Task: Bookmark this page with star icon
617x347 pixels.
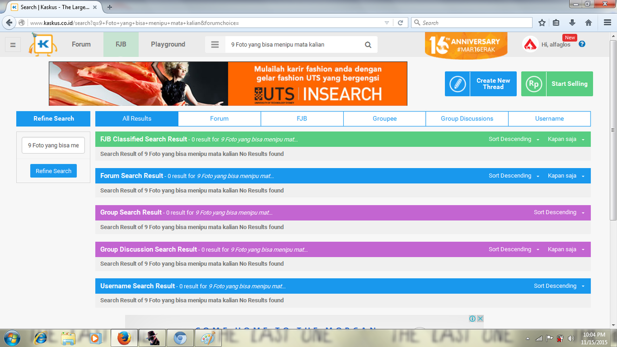Action: [542, 23]
